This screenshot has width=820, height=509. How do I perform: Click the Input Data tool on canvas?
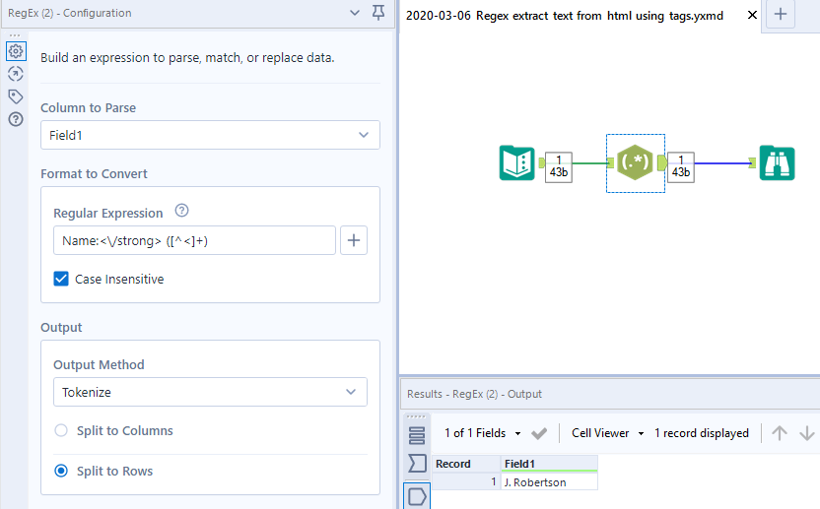pos(516,162)
